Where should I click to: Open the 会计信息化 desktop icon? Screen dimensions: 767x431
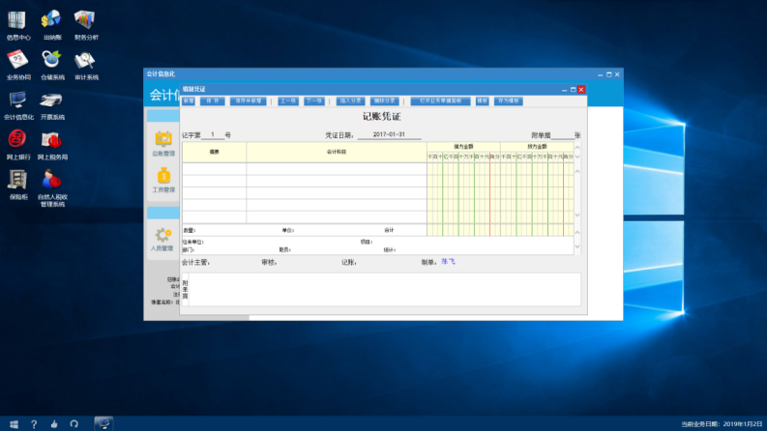pos(18,104)
